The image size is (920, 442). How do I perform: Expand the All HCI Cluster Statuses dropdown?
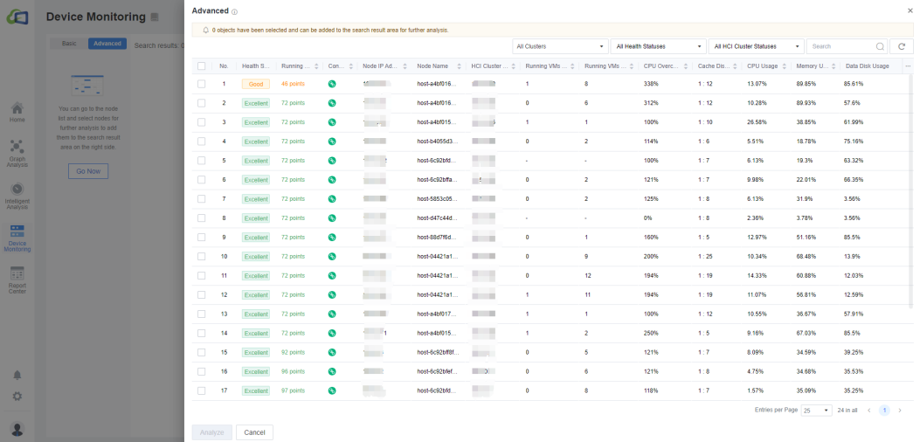(757, 46)
